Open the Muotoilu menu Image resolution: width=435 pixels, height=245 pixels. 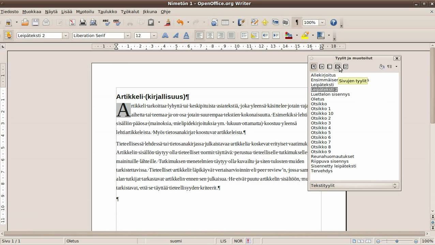coord(85,12)
